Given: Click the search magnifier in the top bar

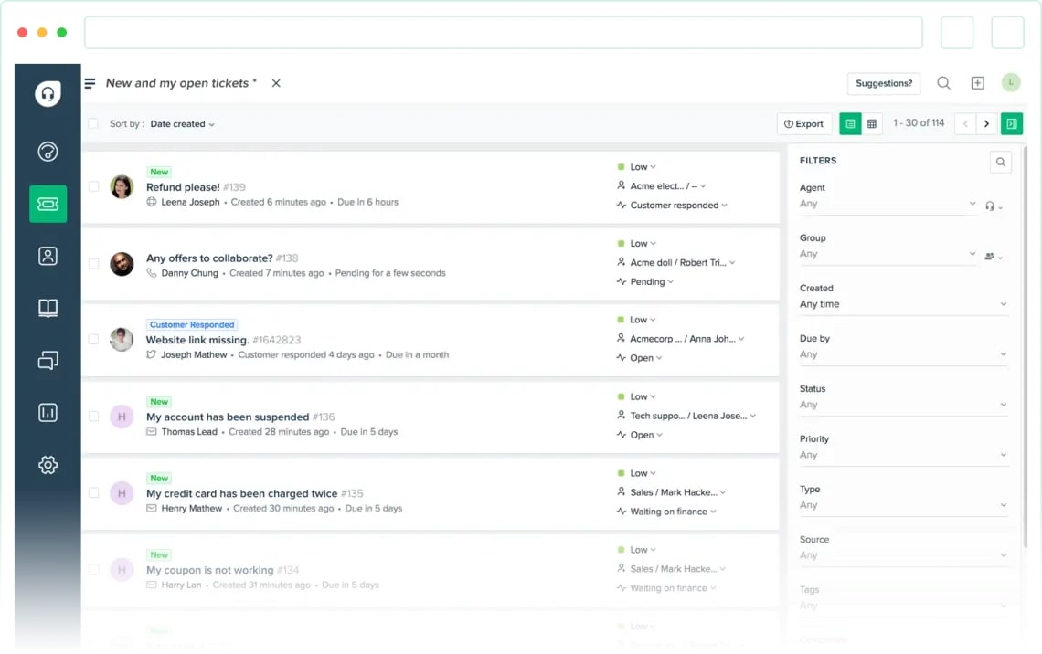Looking at the screenshot, I should (943, 82).
